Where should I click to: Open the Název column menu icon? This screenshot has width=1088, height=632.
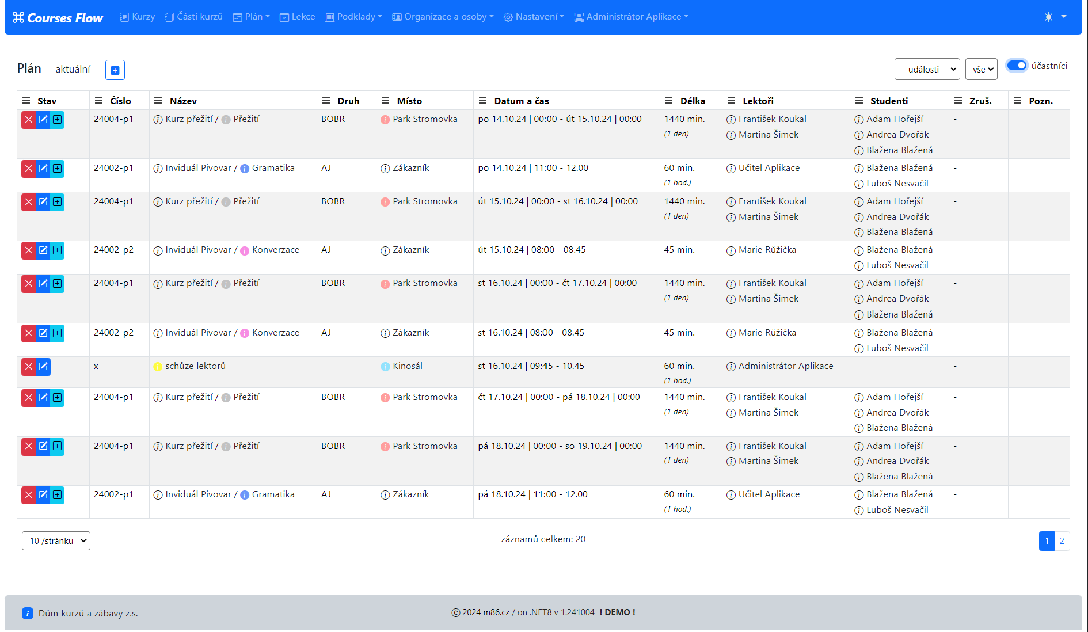coord(158,101)
